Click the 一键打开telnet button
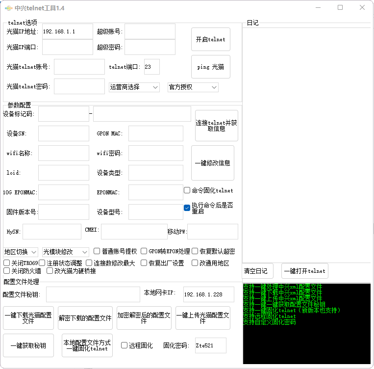This screenshot has height=369, width=374. pyautogui.click(x=305, y=271)
